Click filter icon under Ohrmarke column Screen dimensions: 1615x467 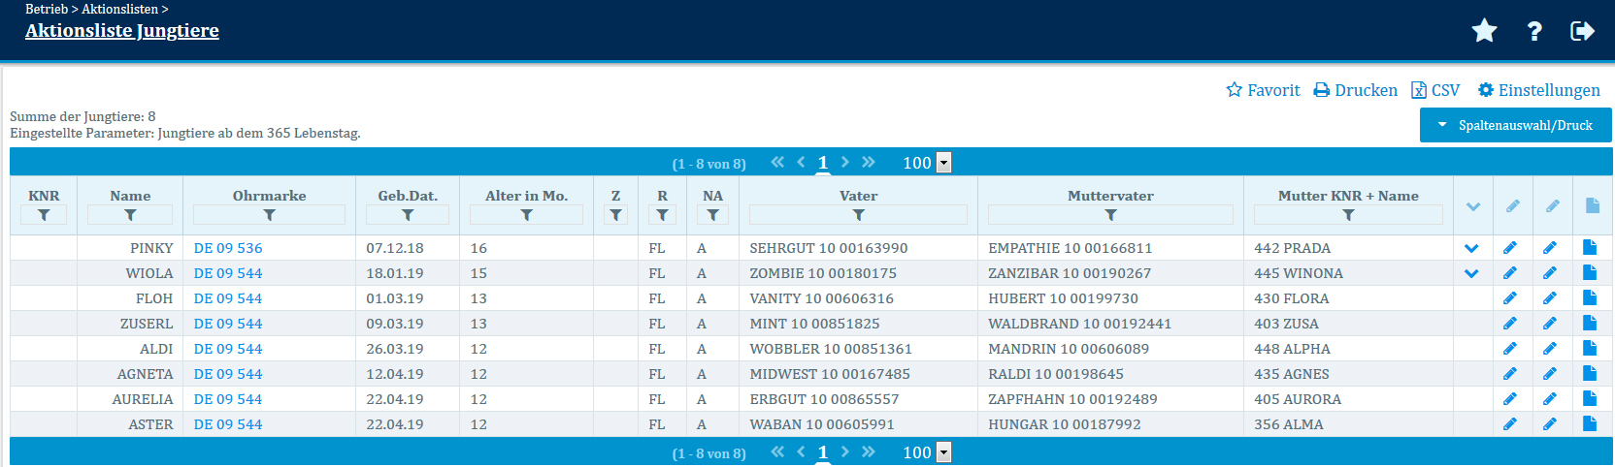pos(269,215)
